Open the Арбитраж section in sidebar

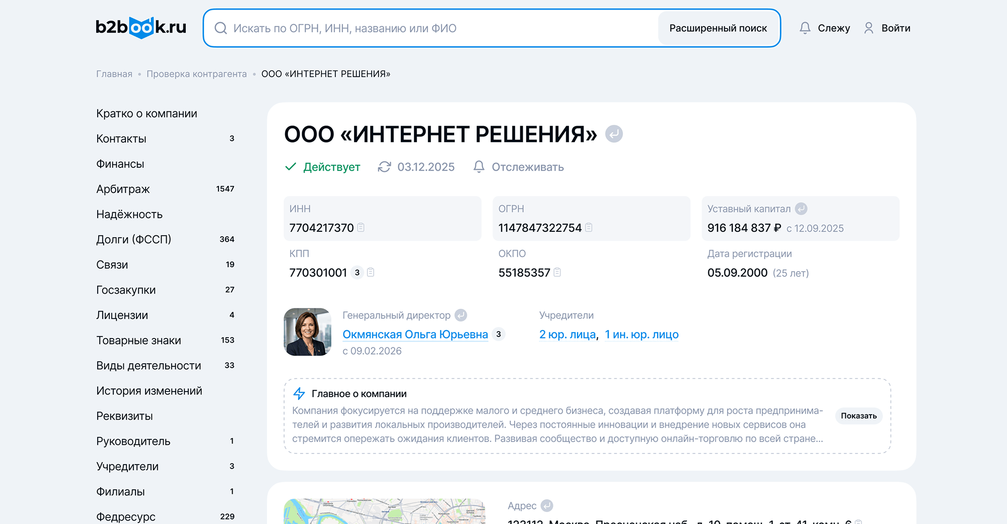123,189
